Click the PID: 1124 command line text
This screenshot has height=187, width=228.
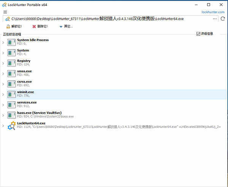point(119,127)
